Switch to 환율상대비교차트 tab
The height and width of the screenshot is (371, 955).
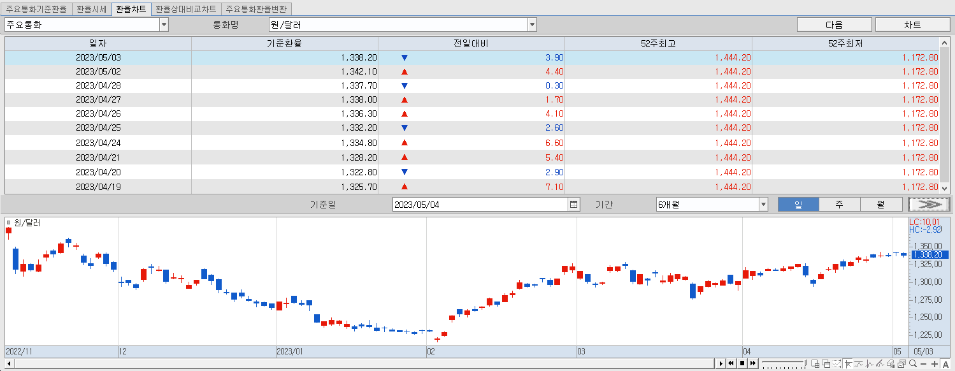click(x=186, y=10)
